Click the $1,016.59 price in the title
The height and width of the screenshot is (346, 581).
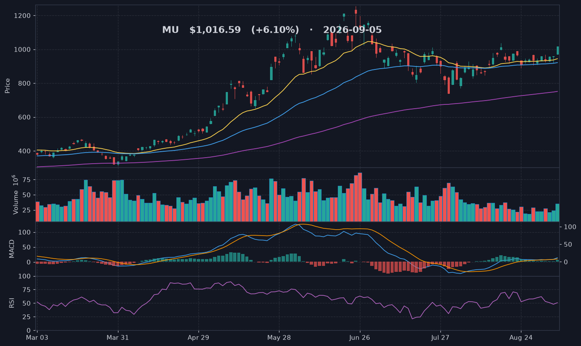[x=215, y=30]
